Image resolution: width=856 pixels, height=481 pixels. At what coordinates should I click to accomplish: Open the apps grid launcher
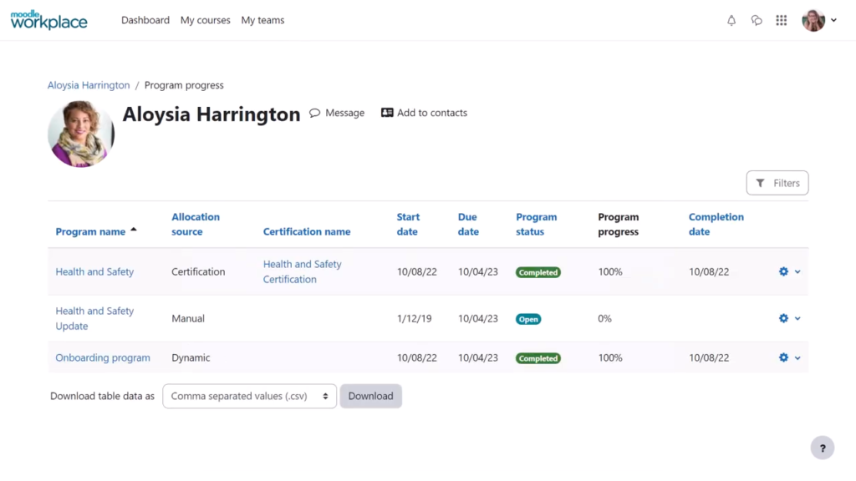point(782,20)
